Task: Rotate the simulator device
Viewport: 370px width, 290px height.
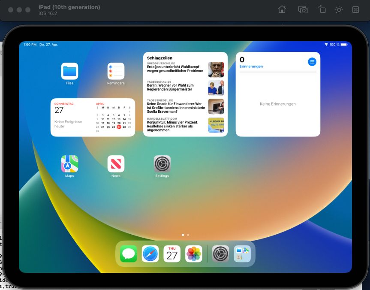Action: click(322, 9)
